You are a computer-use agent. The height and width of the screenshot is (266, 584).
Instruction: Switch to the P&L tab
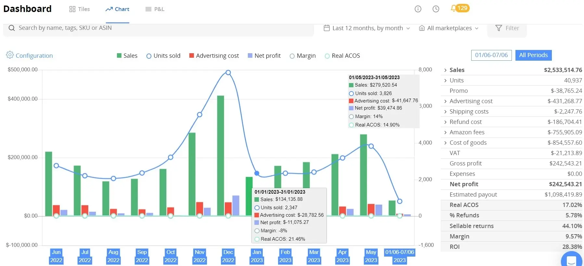pos(155,9)
